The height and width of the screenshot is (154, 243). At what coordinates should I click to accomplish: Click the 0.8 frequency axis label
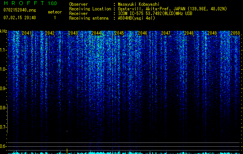click(3, 108)
